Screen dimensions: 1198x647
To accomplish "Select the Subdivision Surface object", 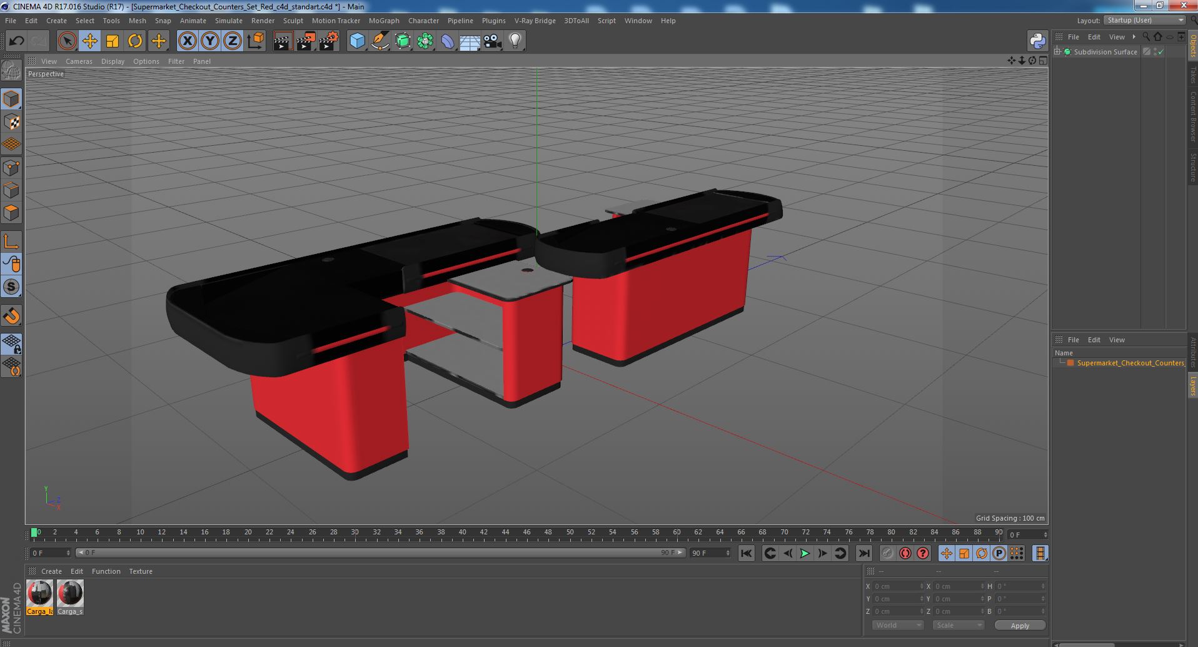I will (1105, 52).
